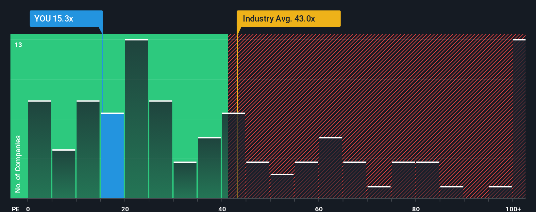
Task: Click the bar covering PE 35-40
Action: [209, 168]
